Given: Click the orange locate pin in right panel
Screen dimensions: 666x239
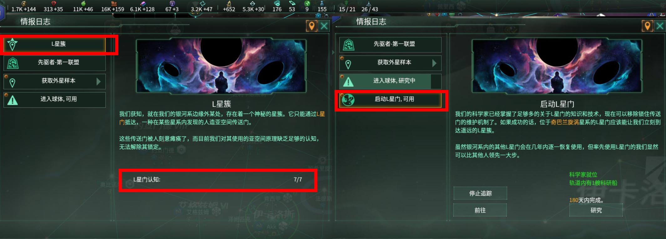Looking at the screenshot, I should click(647, 26).
